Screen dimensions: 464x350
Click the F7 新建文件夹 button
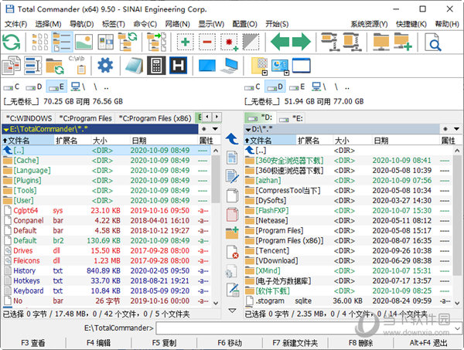pyautogui.click(x=295, y=343)
